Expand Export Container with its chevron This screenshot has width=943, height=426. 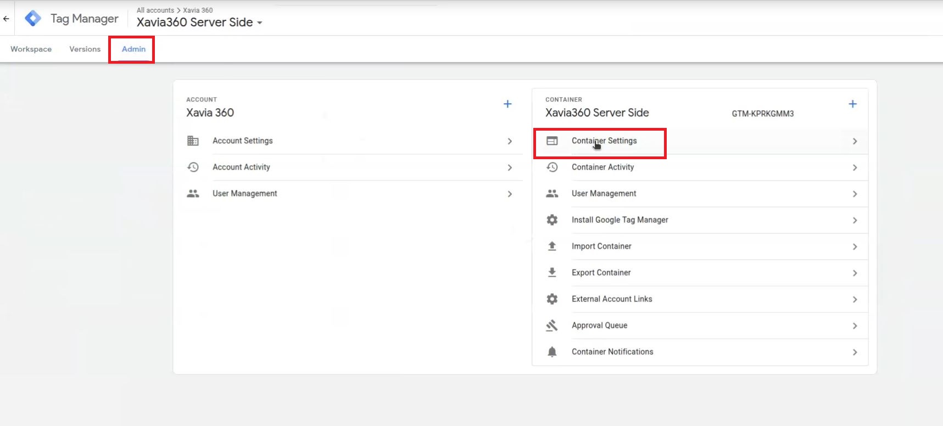click(855, 273)
